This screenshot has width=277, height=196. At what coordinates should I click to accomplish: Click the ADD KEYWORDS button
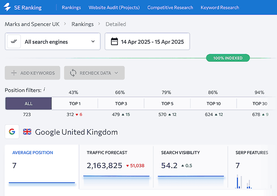pyautogui.click(x=32, y=73)
